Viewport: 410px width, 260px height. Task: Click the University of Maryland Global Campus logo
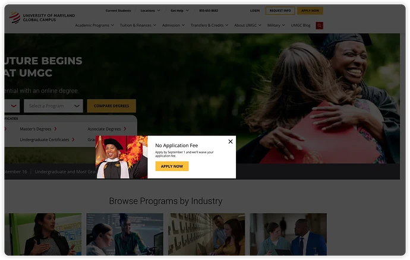42,17
